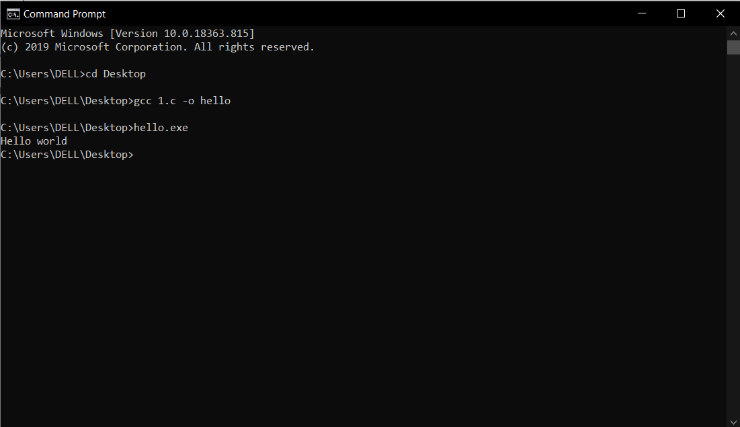Click the maximize icon
This screenshot has width=740, height=427.
681,13
